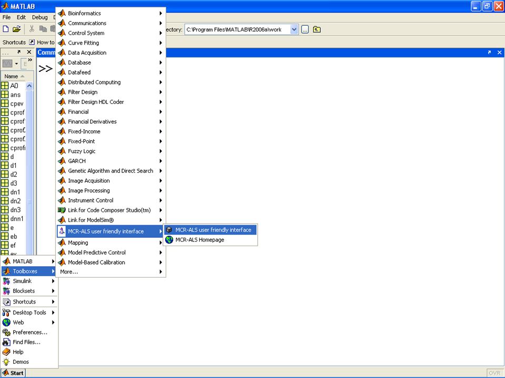Click the GARCH toolbox icon
The image size is (505, 378).
(62, 161)
